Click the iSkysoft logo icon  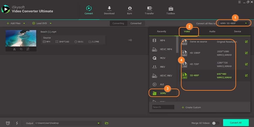pyautogui.click(x=5, y=9)
